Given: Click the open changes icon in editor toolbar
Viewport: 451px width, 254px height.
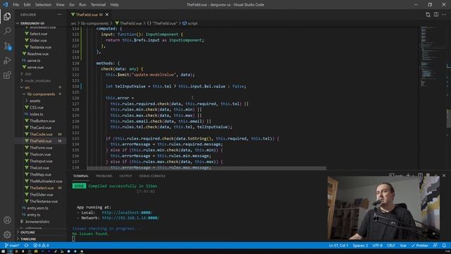Looking at the screenshot, I should 428,14.
